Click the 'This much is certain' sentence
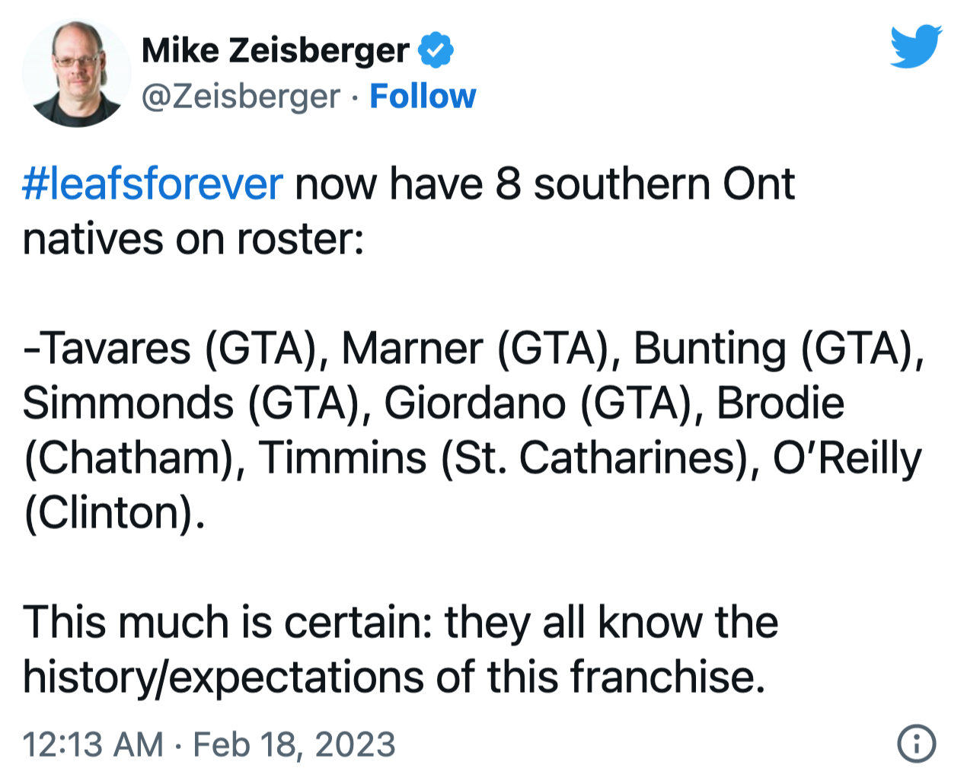The width and height of the screenshot is (967, 781). tap(228, 623)
